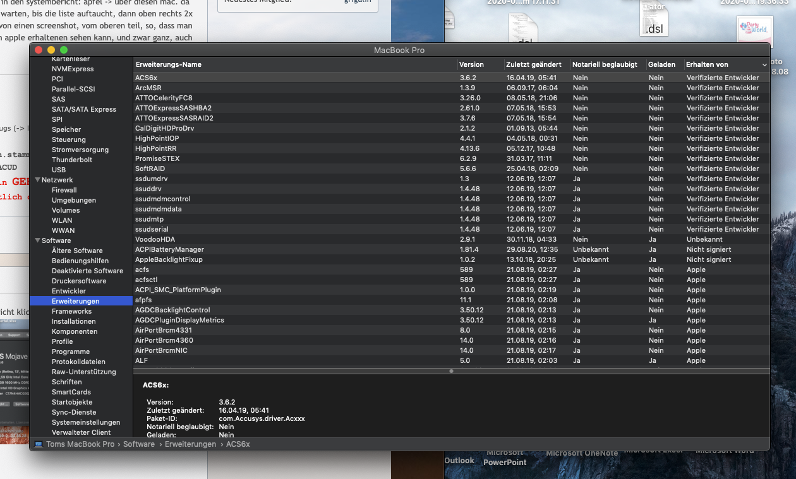The height and width of the screenshot is (479, 796).
Task: Select the ALF extension row
Action: [452, 360]
